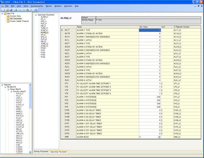This screenshot has width=204, height=158.
Task: Click the New File root folder icon
Action: pyautogui.click(x=5, y=14)
